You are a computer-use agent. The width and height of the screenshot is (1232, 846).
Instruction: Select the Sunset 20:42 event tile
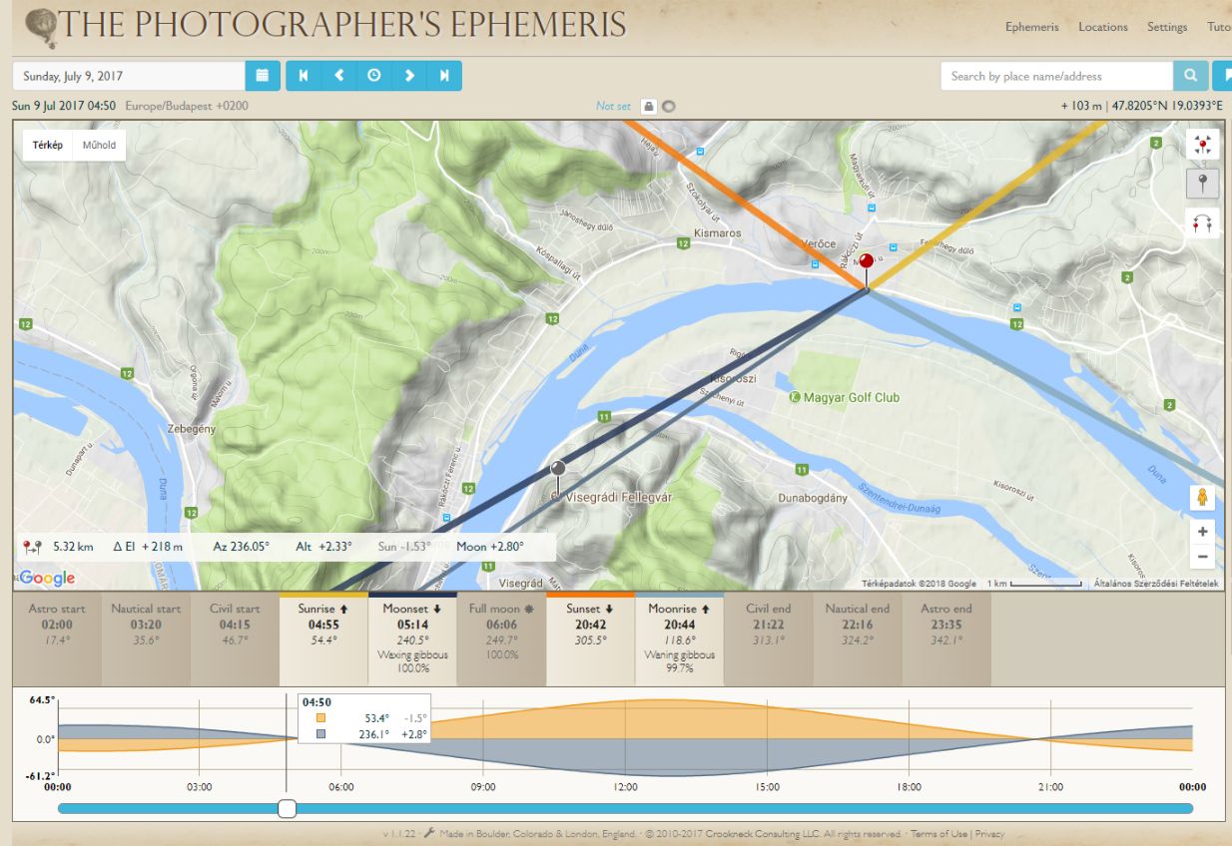pos(590,639)
